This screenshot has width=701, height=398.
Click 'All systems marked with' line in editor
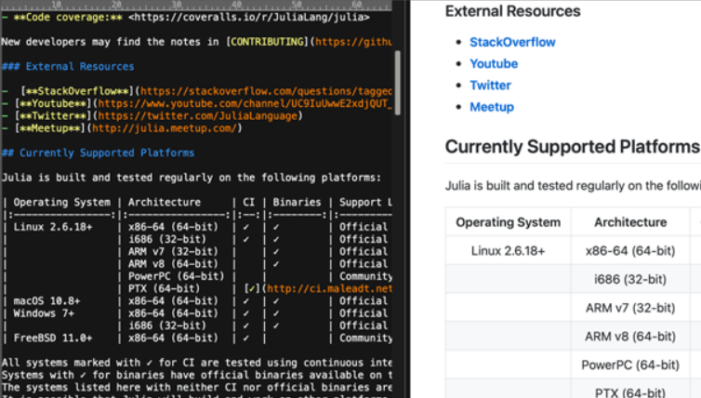pos(197,363)
